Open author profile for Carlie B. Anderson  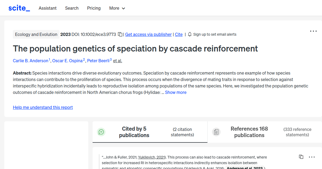click(x=30, y=61)
